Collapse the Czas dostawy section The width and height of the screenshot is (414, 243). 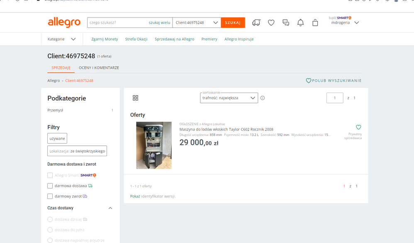pos(110,208)
